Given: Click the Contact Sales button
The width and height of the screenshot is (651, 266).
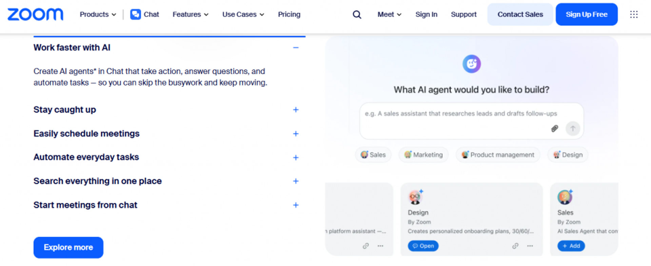Looking at the screenshot, I should [x=520, y=14].
